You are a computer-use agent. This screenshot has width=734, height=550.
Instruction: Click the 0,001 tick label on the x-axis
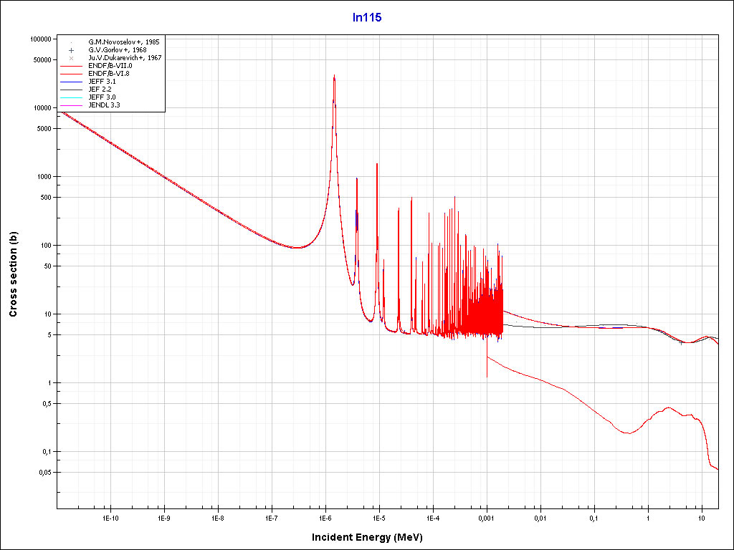coord(486,517)
